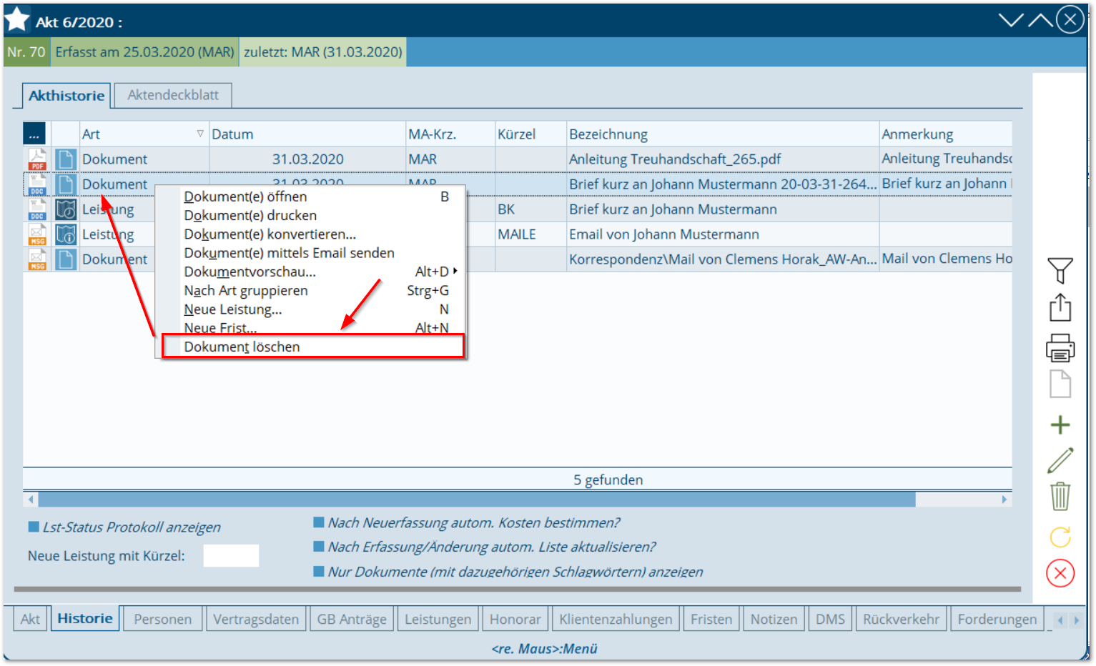Click DOC file icon in Brief kurz BK row

click(x=37, y=209)
